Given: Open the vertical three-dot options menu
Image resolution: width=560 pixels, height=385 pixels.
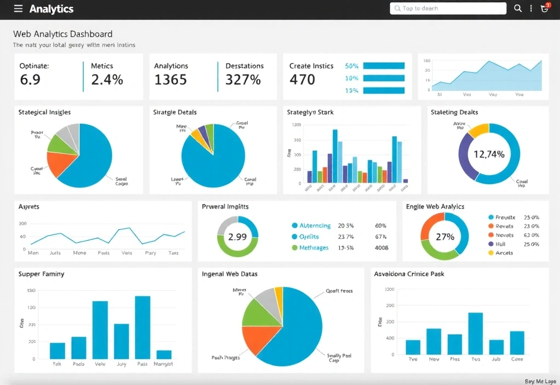Looking at the screenshot, I should click(x=531, y=8).
